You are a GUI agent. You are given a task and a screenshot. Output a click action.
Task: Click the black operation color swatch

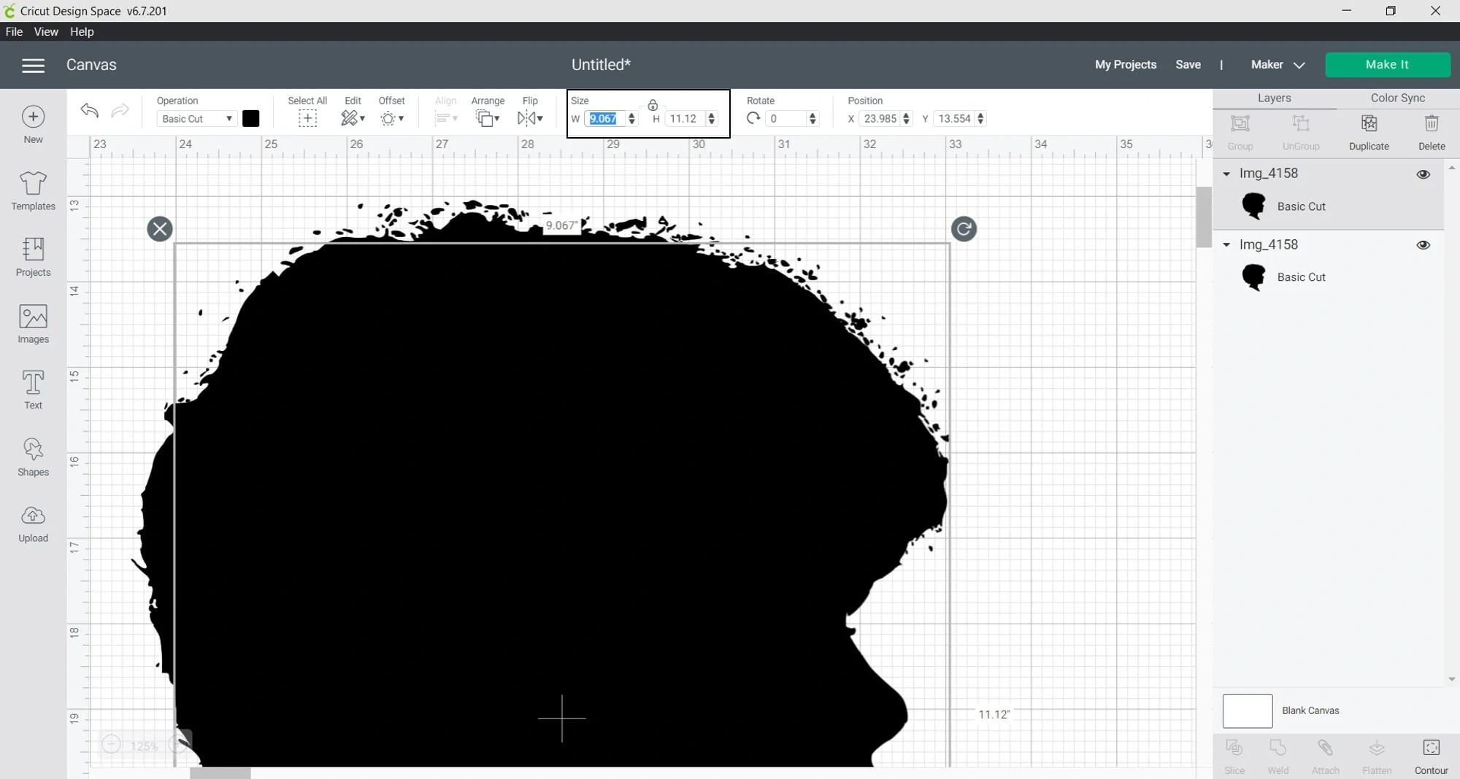pyautogui.click(x=250, y=119)
